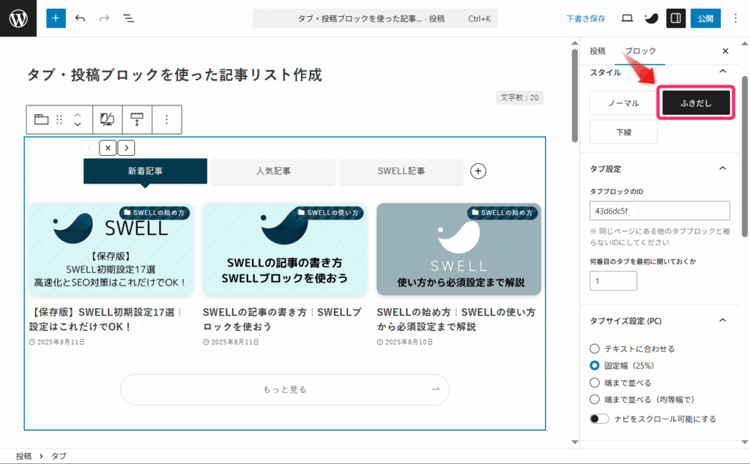Open the margin setting toolbar icon

coord(137,119)
